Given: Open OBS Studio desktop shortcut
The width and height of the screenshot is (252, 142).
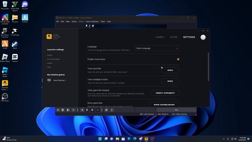Looking at the screenshot, I should click(5, 97).
